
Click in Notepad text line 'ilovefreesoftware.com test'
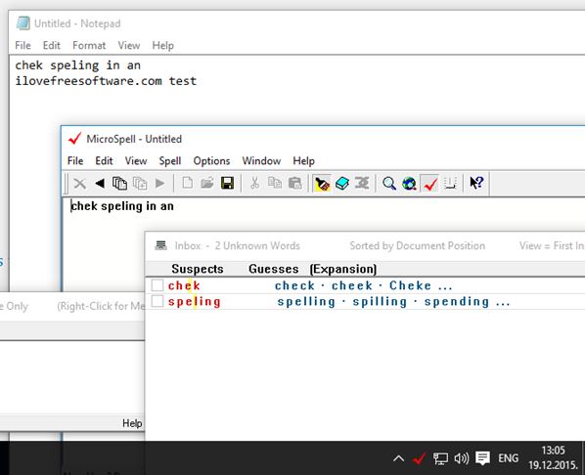(106, 81)
